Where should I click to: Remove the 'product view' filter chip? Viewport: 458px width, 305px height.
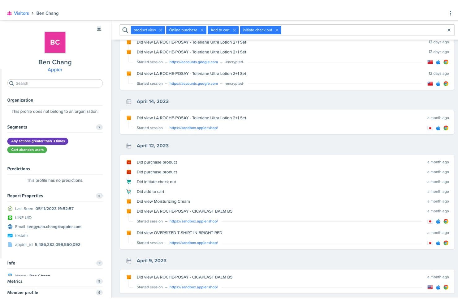click(x=161, y=30)
